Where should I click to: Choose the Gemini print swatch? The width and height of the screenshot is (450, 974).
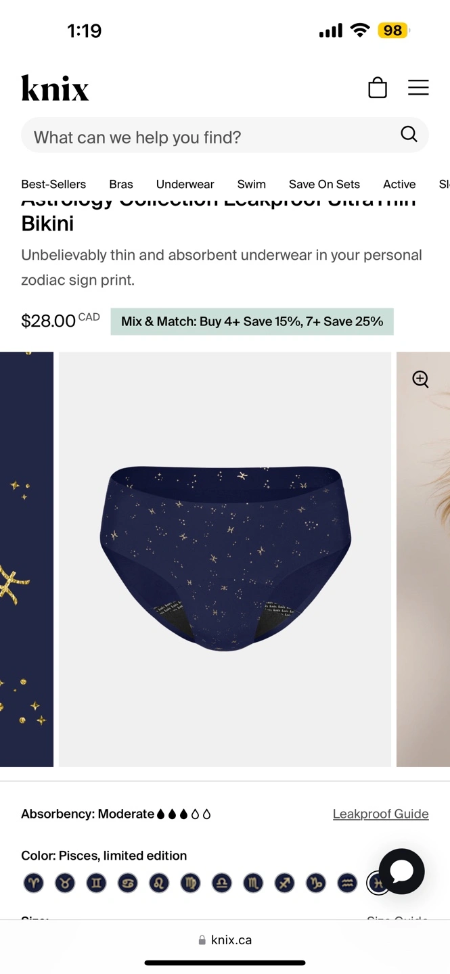point(96,883)
